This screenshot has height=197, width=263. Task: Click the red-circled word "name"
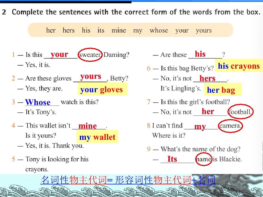[x=204, y=159]
